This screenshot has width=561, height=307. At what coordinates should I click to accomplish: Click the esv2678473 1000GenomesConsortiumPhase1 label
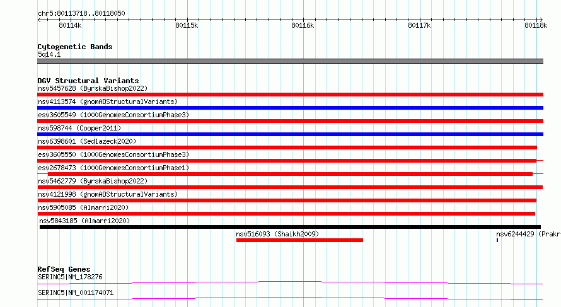click(113, 168)
